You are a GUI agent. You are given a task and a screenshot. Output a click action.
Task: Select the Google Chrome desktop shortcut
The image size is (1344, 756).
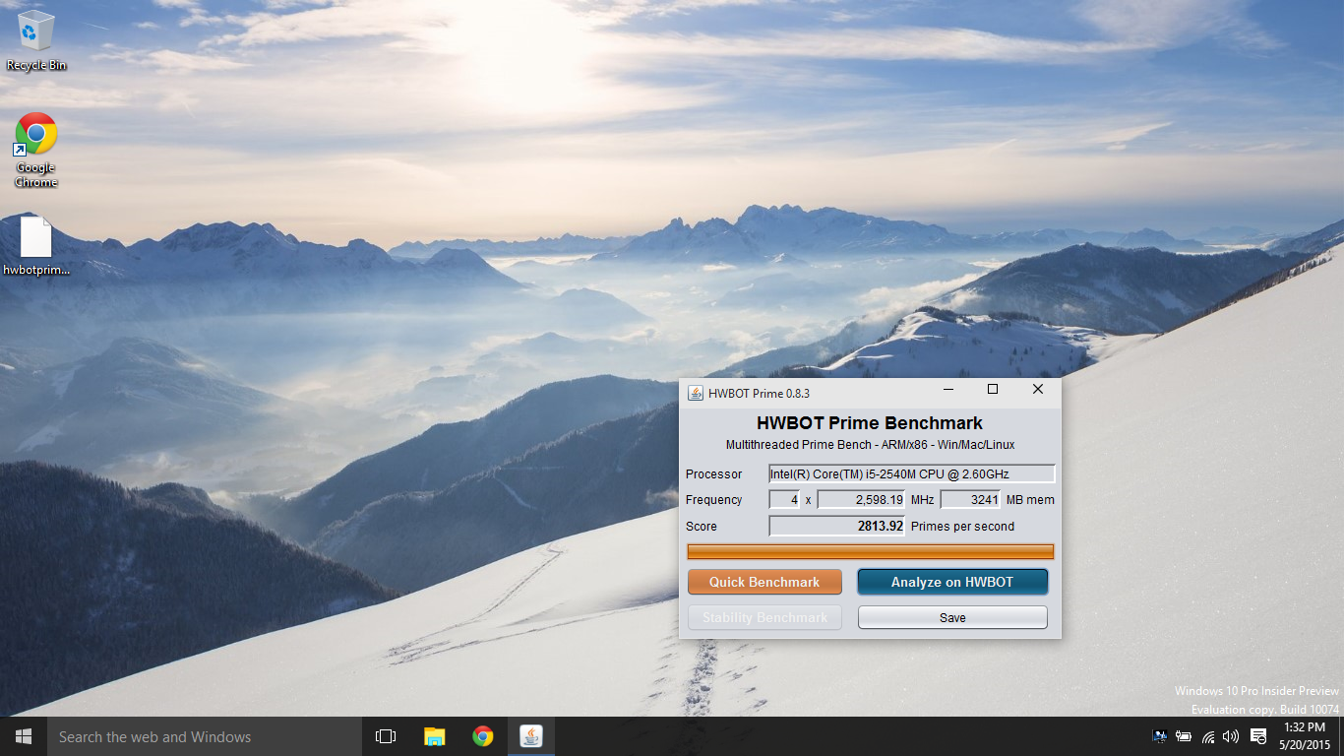point(36,150)
